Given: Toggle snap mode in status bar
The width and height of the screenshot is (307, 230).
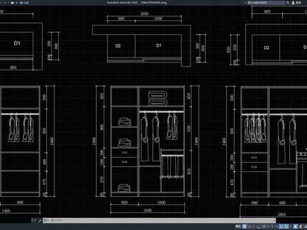Looking at the screenshot, I should pyautogui.click(x=250, y=226).
